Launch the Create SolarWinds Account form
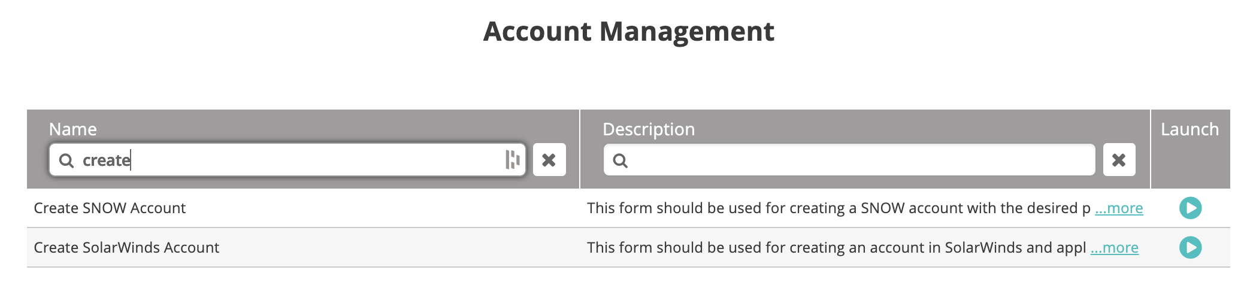This screenshot has width=1247, height=285. [1190, 247]
